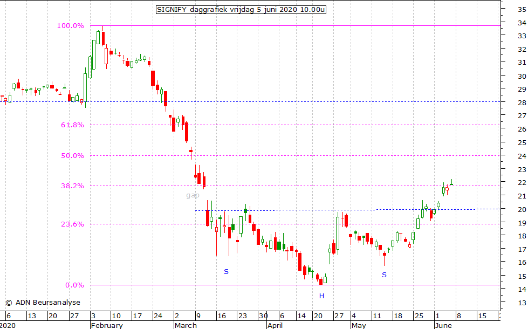Select the 100.0% Fibonacci label
Viewport: 528px width, 329px height.
tap(70, 25)
